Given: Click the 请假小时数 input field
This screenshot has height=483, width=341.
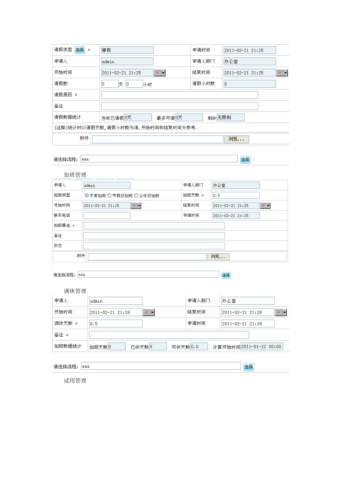Looking at the screenshot, I should (x=250, y=84).
